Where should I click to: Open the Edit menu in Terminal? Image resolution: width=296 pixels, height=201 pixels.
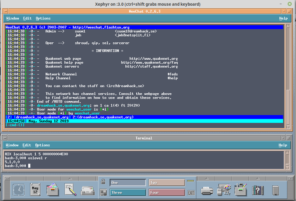[27, 145]
